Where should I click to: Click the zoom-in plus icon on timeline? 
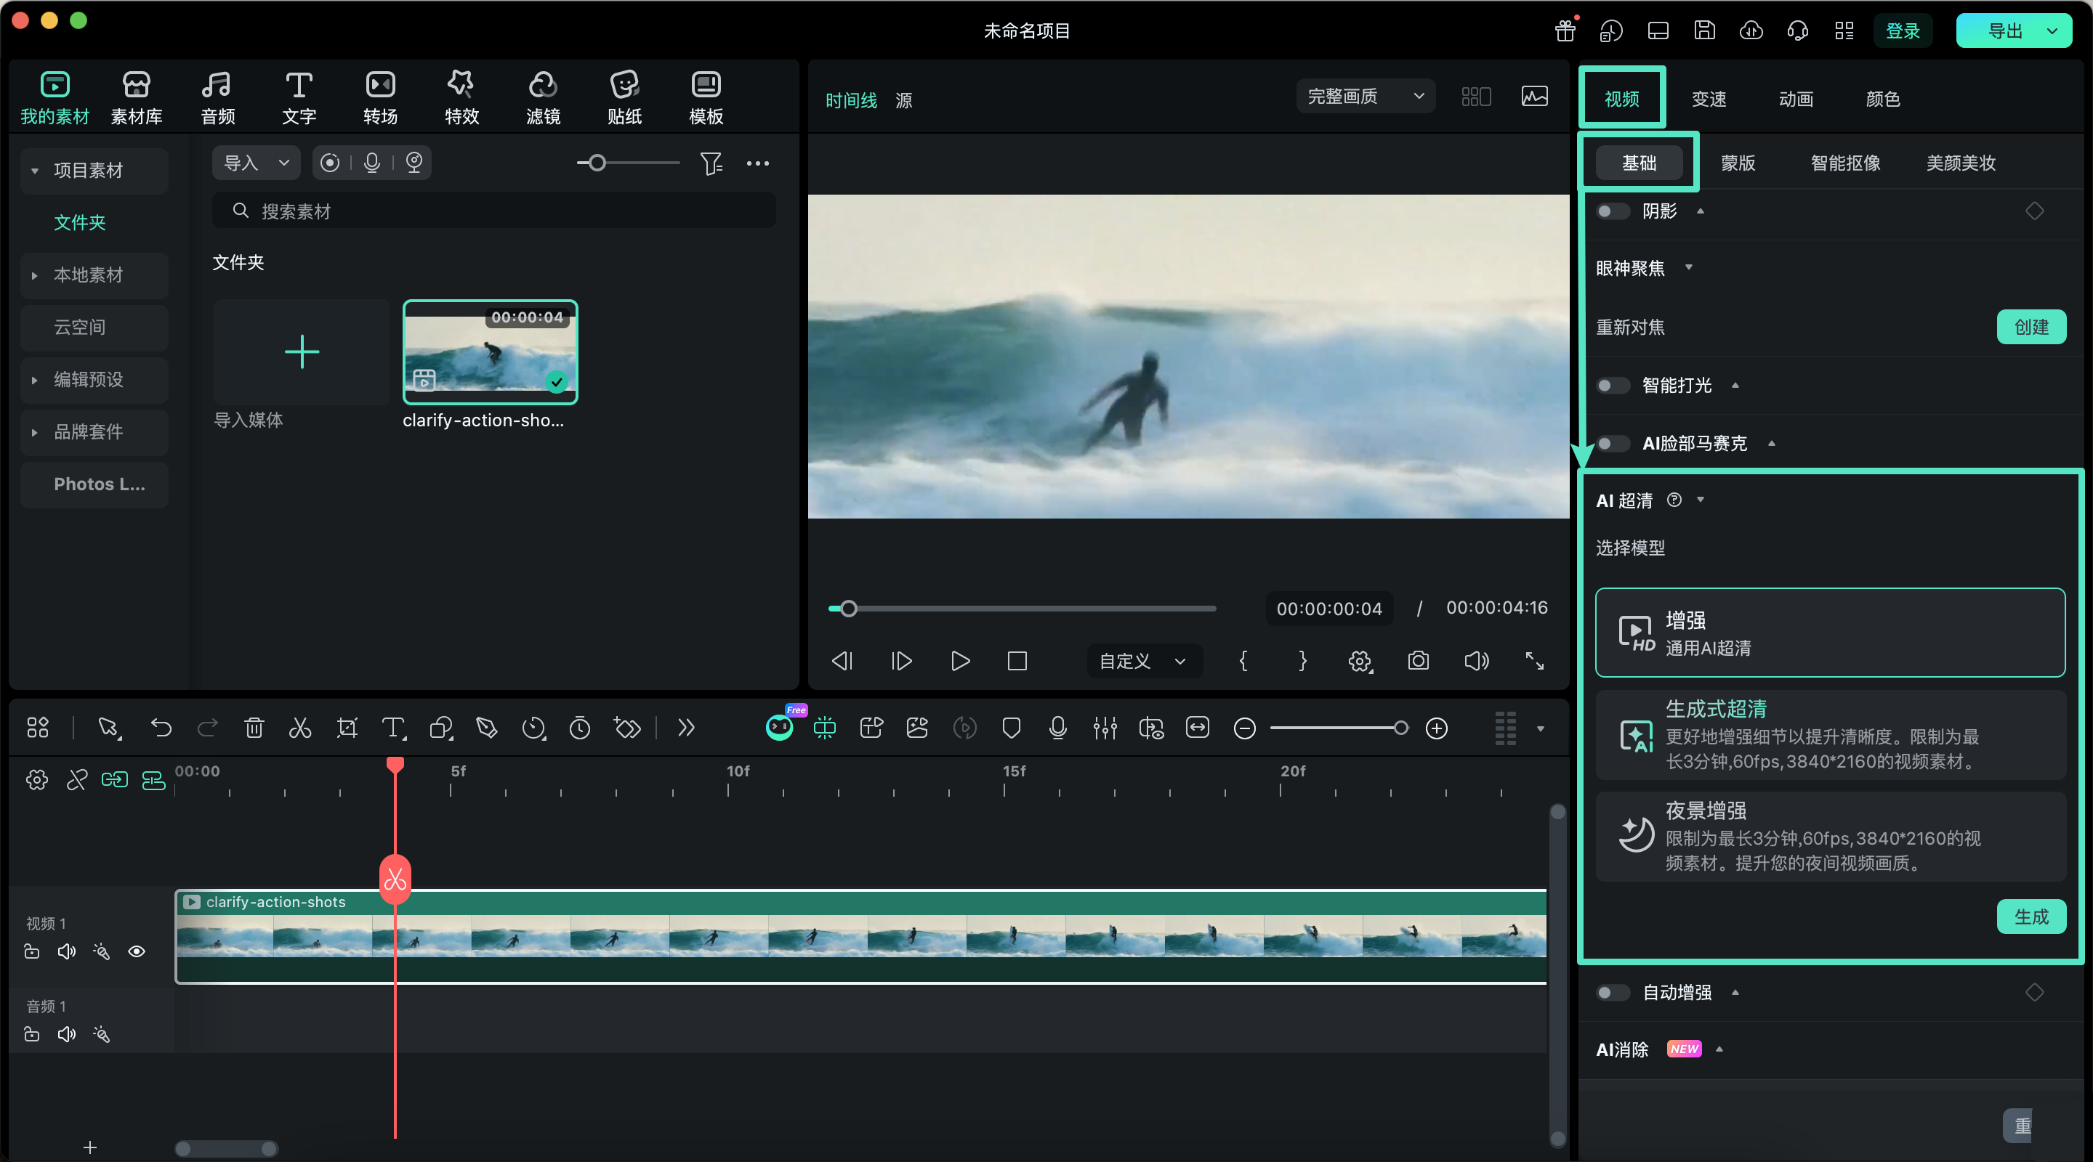pos(1437,728)
